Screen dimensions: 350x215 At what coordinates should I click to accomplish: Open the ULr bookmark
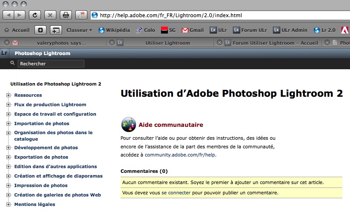(218, 30)
